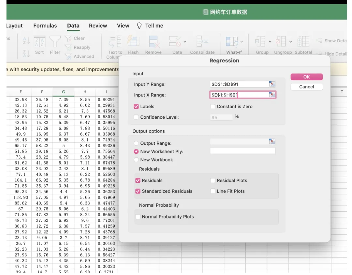Click Input X Range selector icon
Viewport: 352px width, 275px height.
click(272, 94)
